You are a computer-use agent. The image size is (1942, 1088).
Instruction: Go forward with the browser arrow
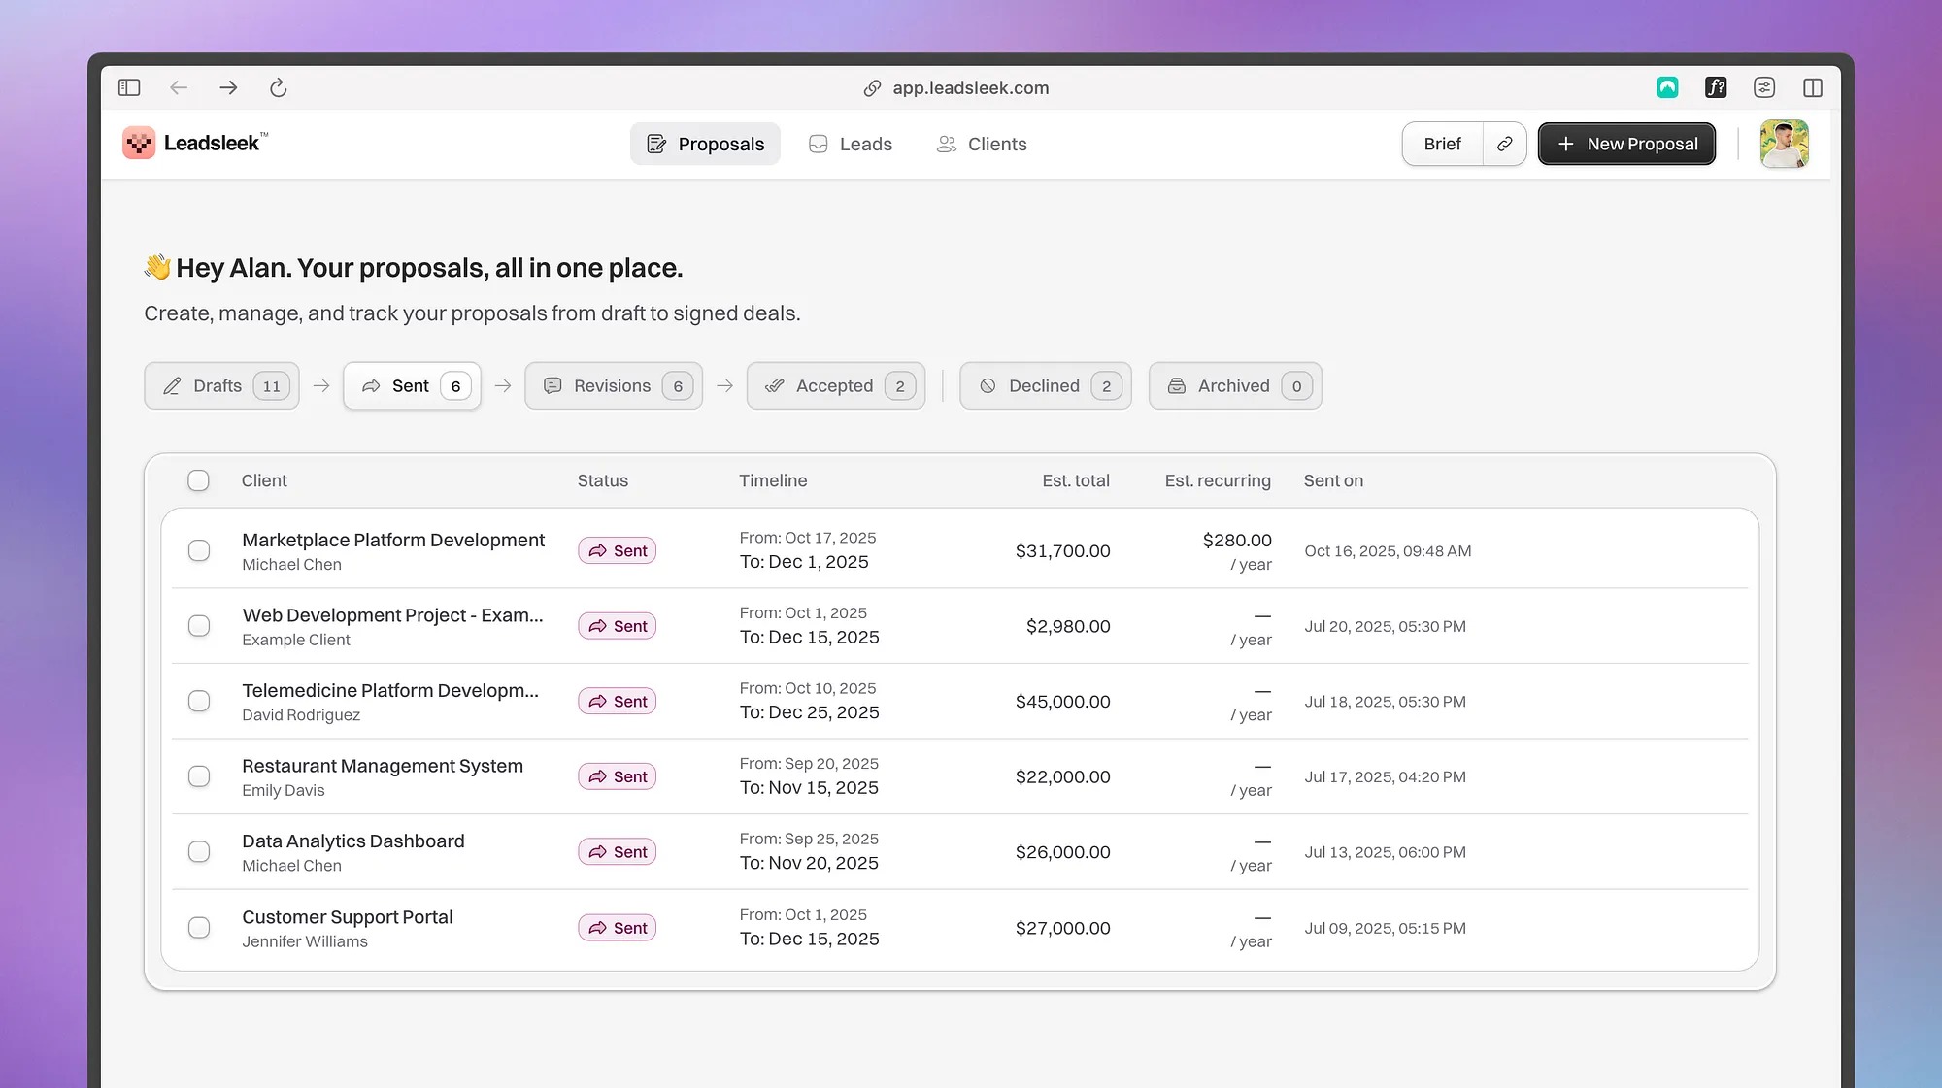click(228, 87)
